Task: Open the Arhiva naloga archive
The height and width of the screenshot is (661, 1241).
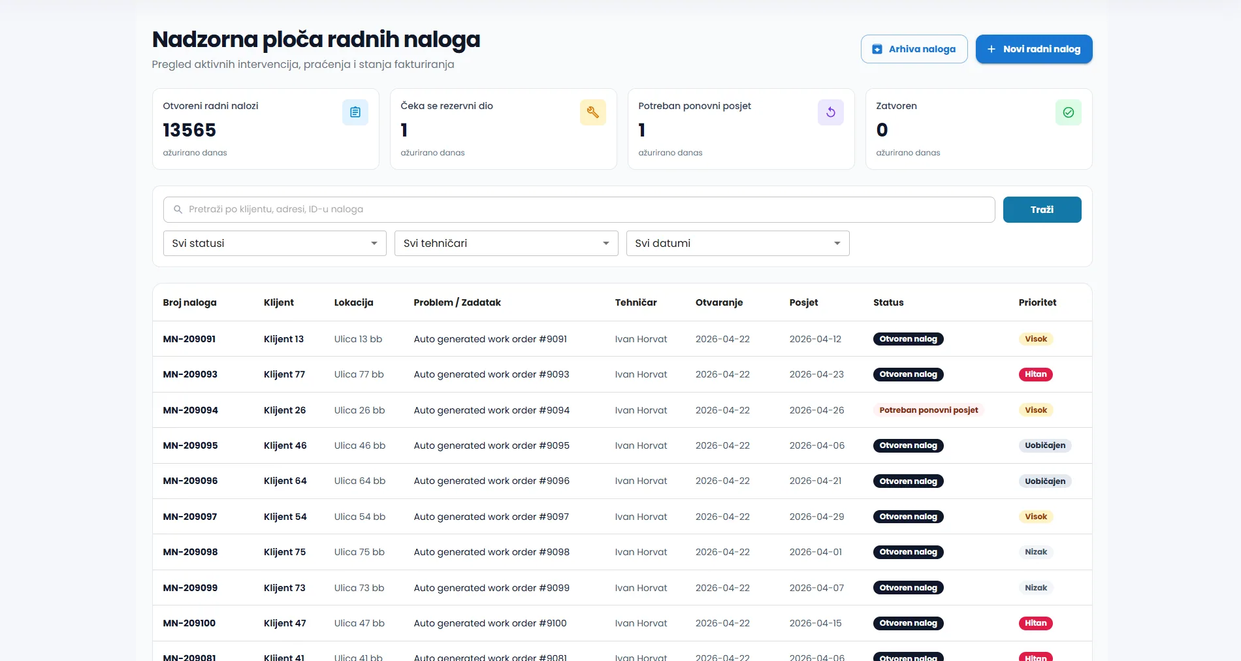Action: coord(914,49)
